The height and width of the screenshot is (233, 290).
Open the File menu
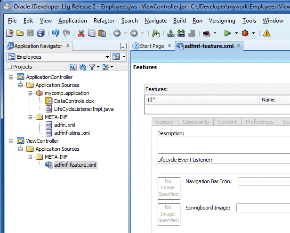(12, 21)
